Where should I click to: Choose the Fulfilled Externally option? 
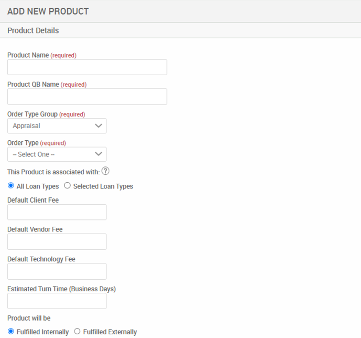pos(77,331)
